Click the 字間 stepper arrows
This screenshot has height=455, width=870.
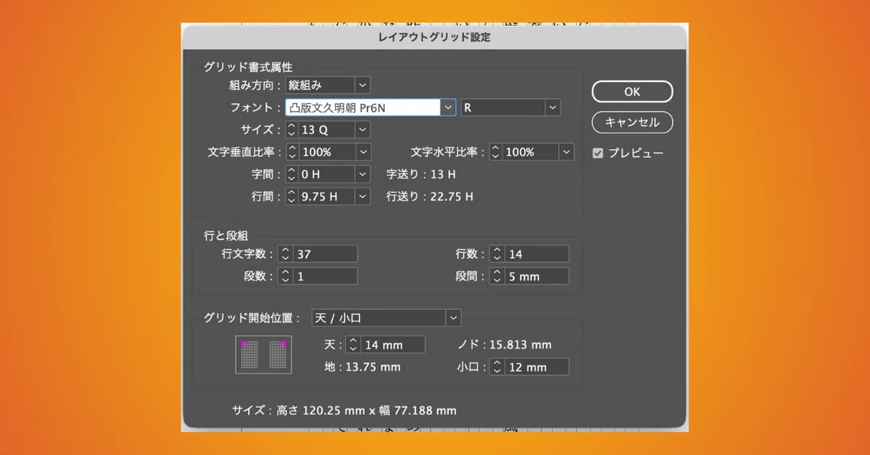coord(291,174)
